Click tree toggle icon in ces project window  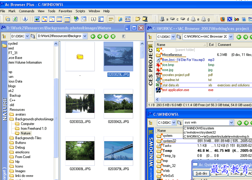coord(150,37)
